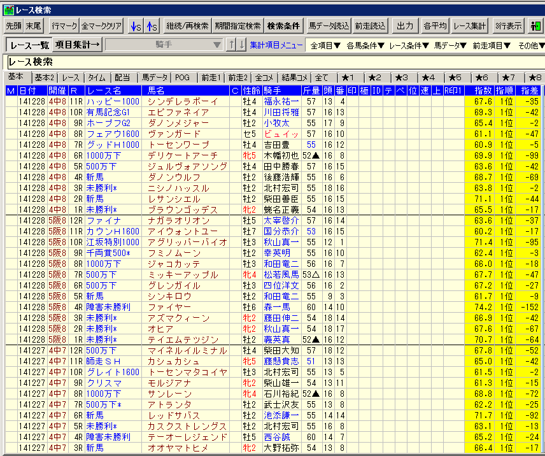
Task: Click the app icon in the title bar
Action: [9, 10]
